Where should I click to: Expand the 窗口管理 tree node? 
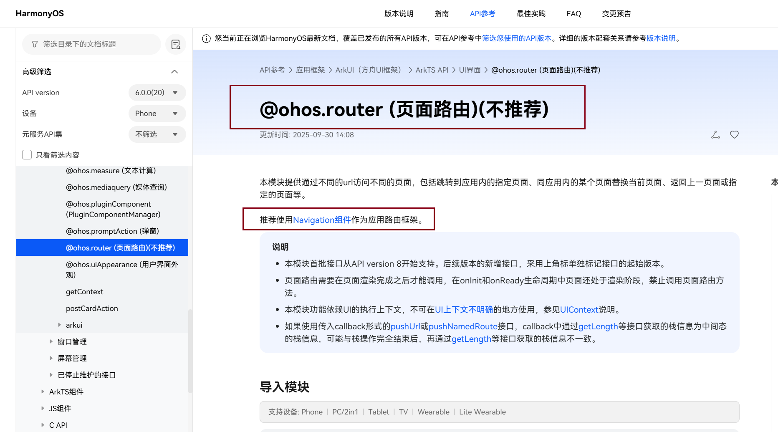(51, 341)
